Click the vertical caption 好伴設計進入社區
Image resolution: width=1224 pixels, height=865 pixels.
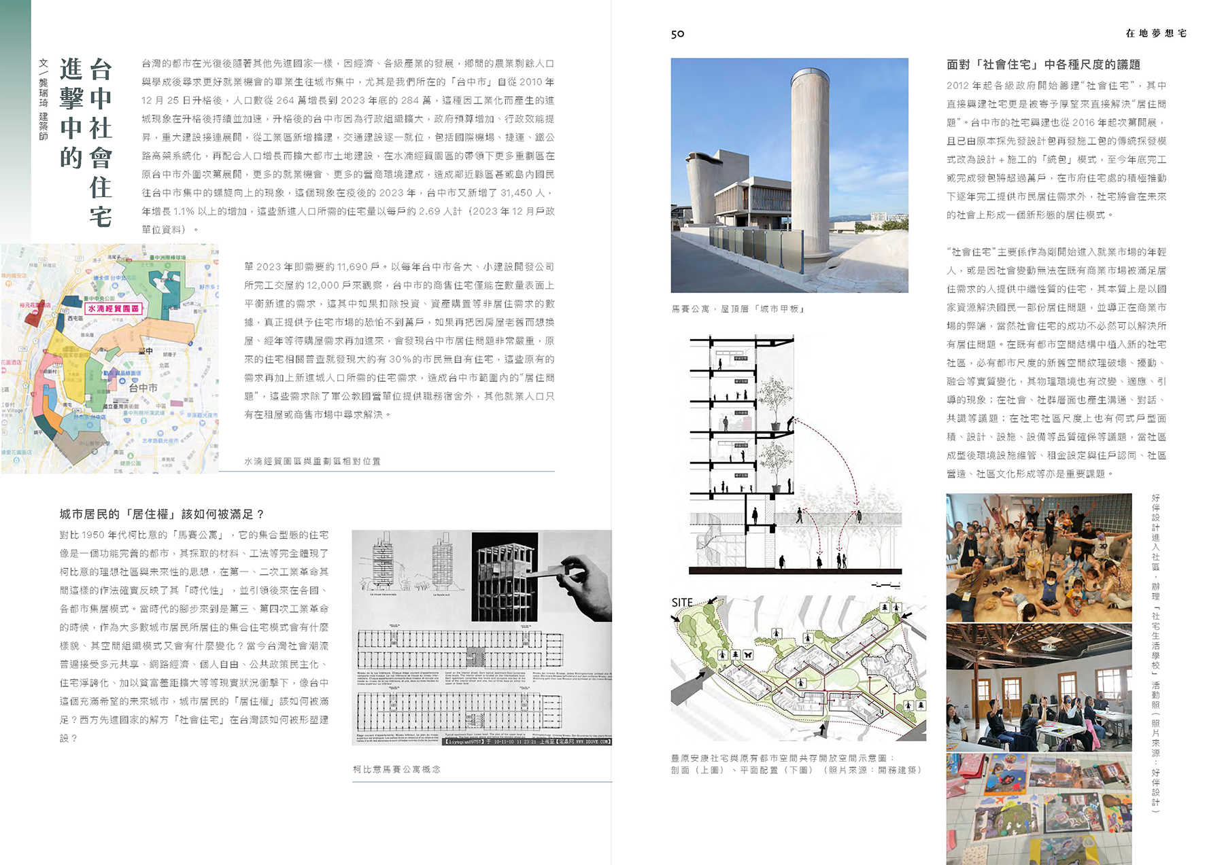click(1155, 532)
